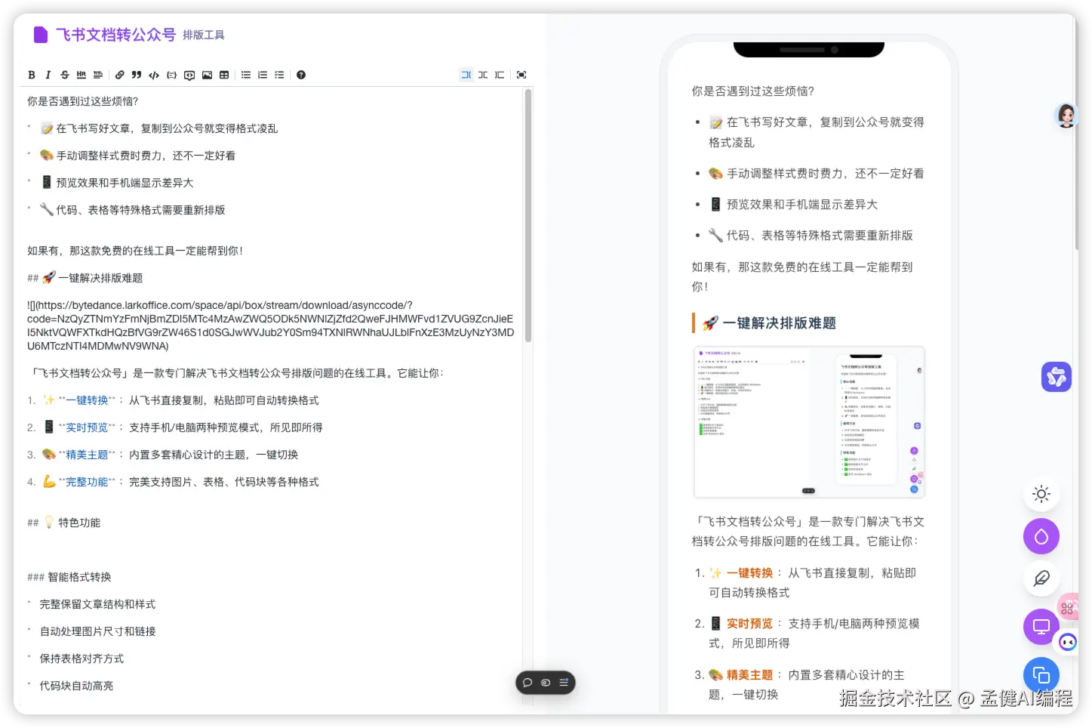Insert inline code
The height and width of the screenshot is (728, 1092).
[x=154, y=75]
